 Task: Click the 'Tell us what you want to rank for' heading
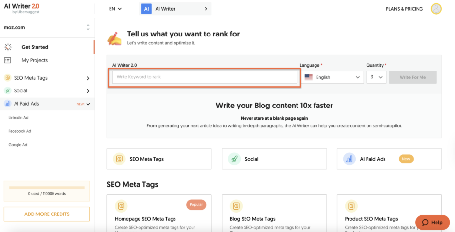(x=183, y=34)
